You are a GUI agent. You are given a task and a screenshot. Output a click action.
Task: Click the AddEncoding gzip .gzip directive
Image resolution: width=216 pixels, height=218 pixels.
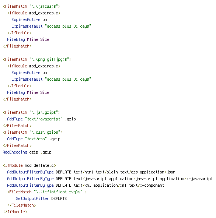click(x=27, y=152)
